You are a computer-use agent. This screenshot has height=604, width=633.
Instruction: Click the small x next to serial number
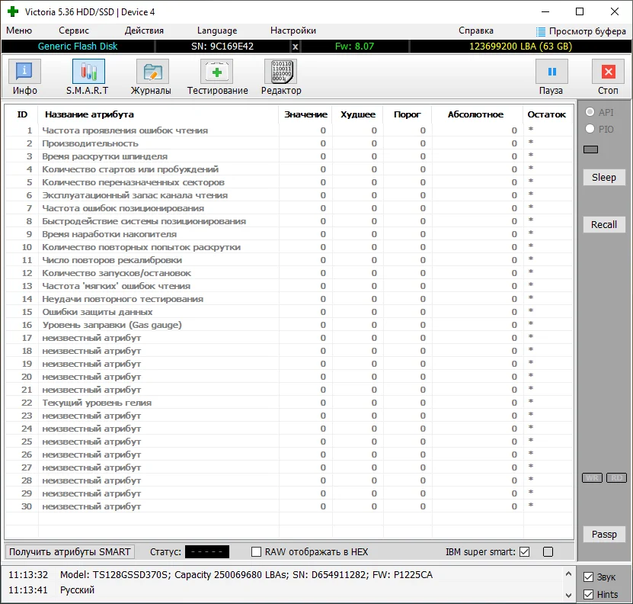coord(296,47)
